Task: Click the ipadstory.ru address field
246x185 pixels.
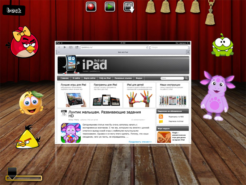Action: [115, 47]
